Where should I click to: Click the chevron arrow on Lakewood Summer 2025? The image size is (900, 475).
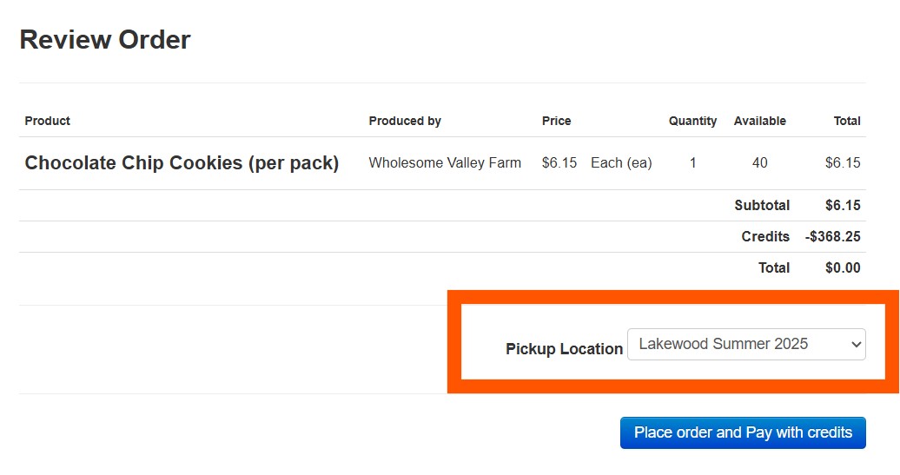(856, 345)
